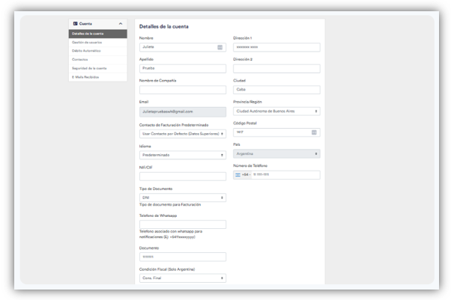This screenshot has height=300, width=451.
Task: Click the Cuenta panel icon
Action: 76,23
